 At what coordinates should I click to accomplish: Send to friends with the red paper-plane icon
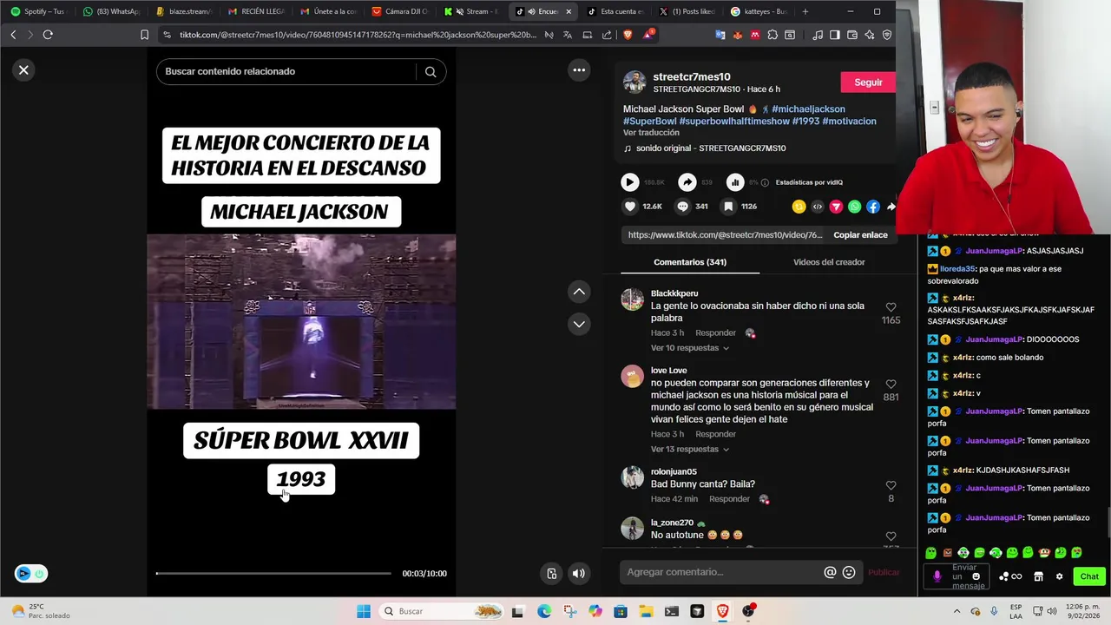[x=836, y=207]
